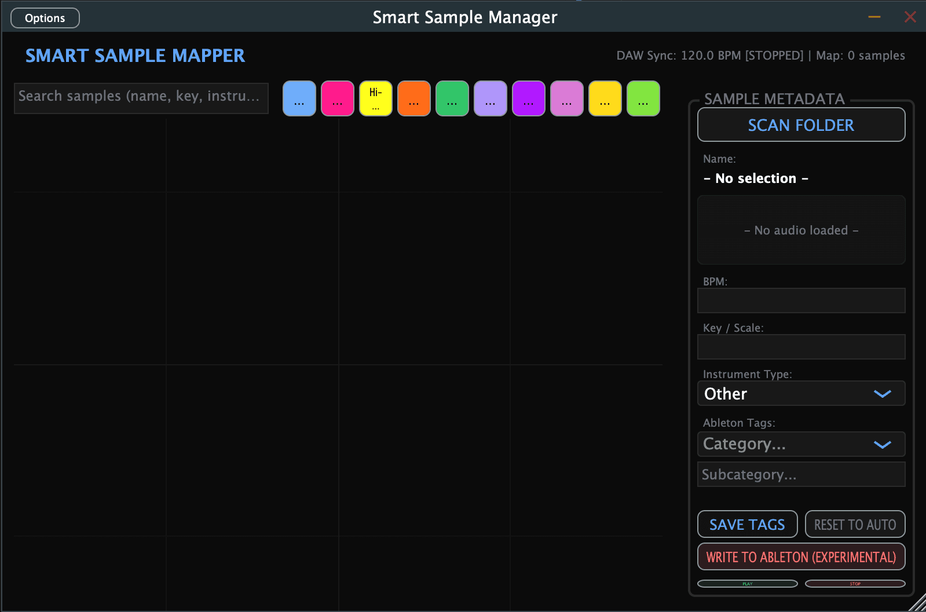926x612 pixels.
Task: Click RESET TO AUTO button
Action: click(x=855, y=525)
